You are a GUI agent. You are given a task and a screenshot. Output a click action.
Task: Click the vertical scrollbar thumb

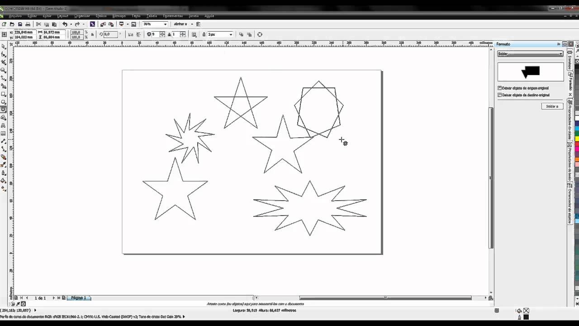[x=491, y=177]
